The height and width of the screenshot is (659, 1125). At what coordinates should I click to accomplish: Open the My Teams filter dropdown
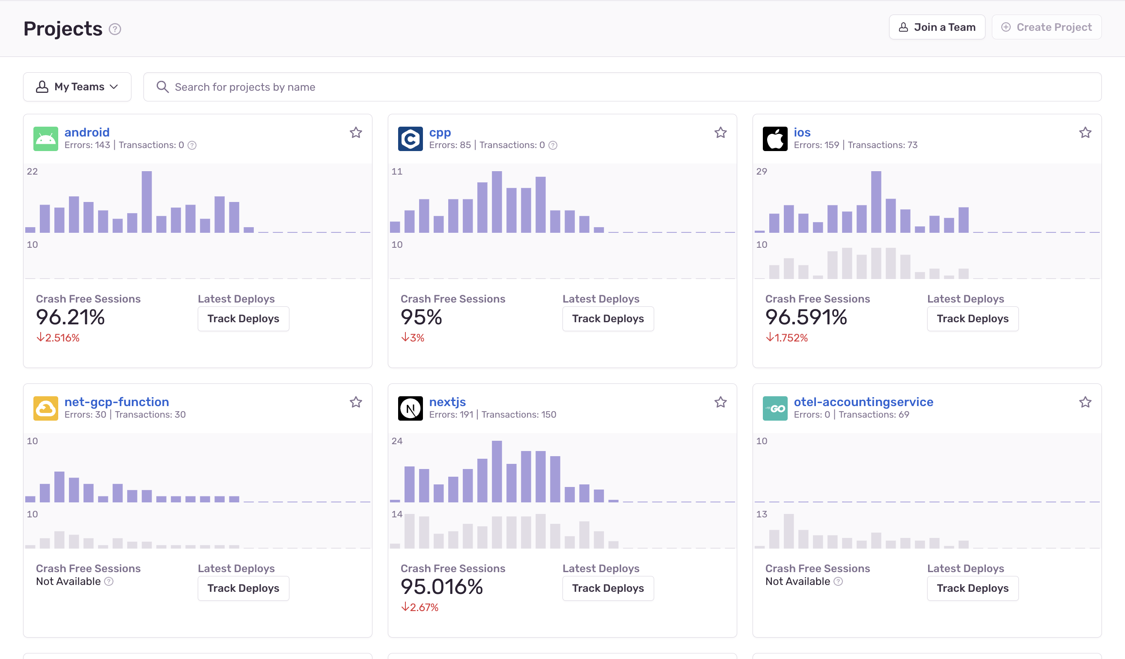pos(77,86)
